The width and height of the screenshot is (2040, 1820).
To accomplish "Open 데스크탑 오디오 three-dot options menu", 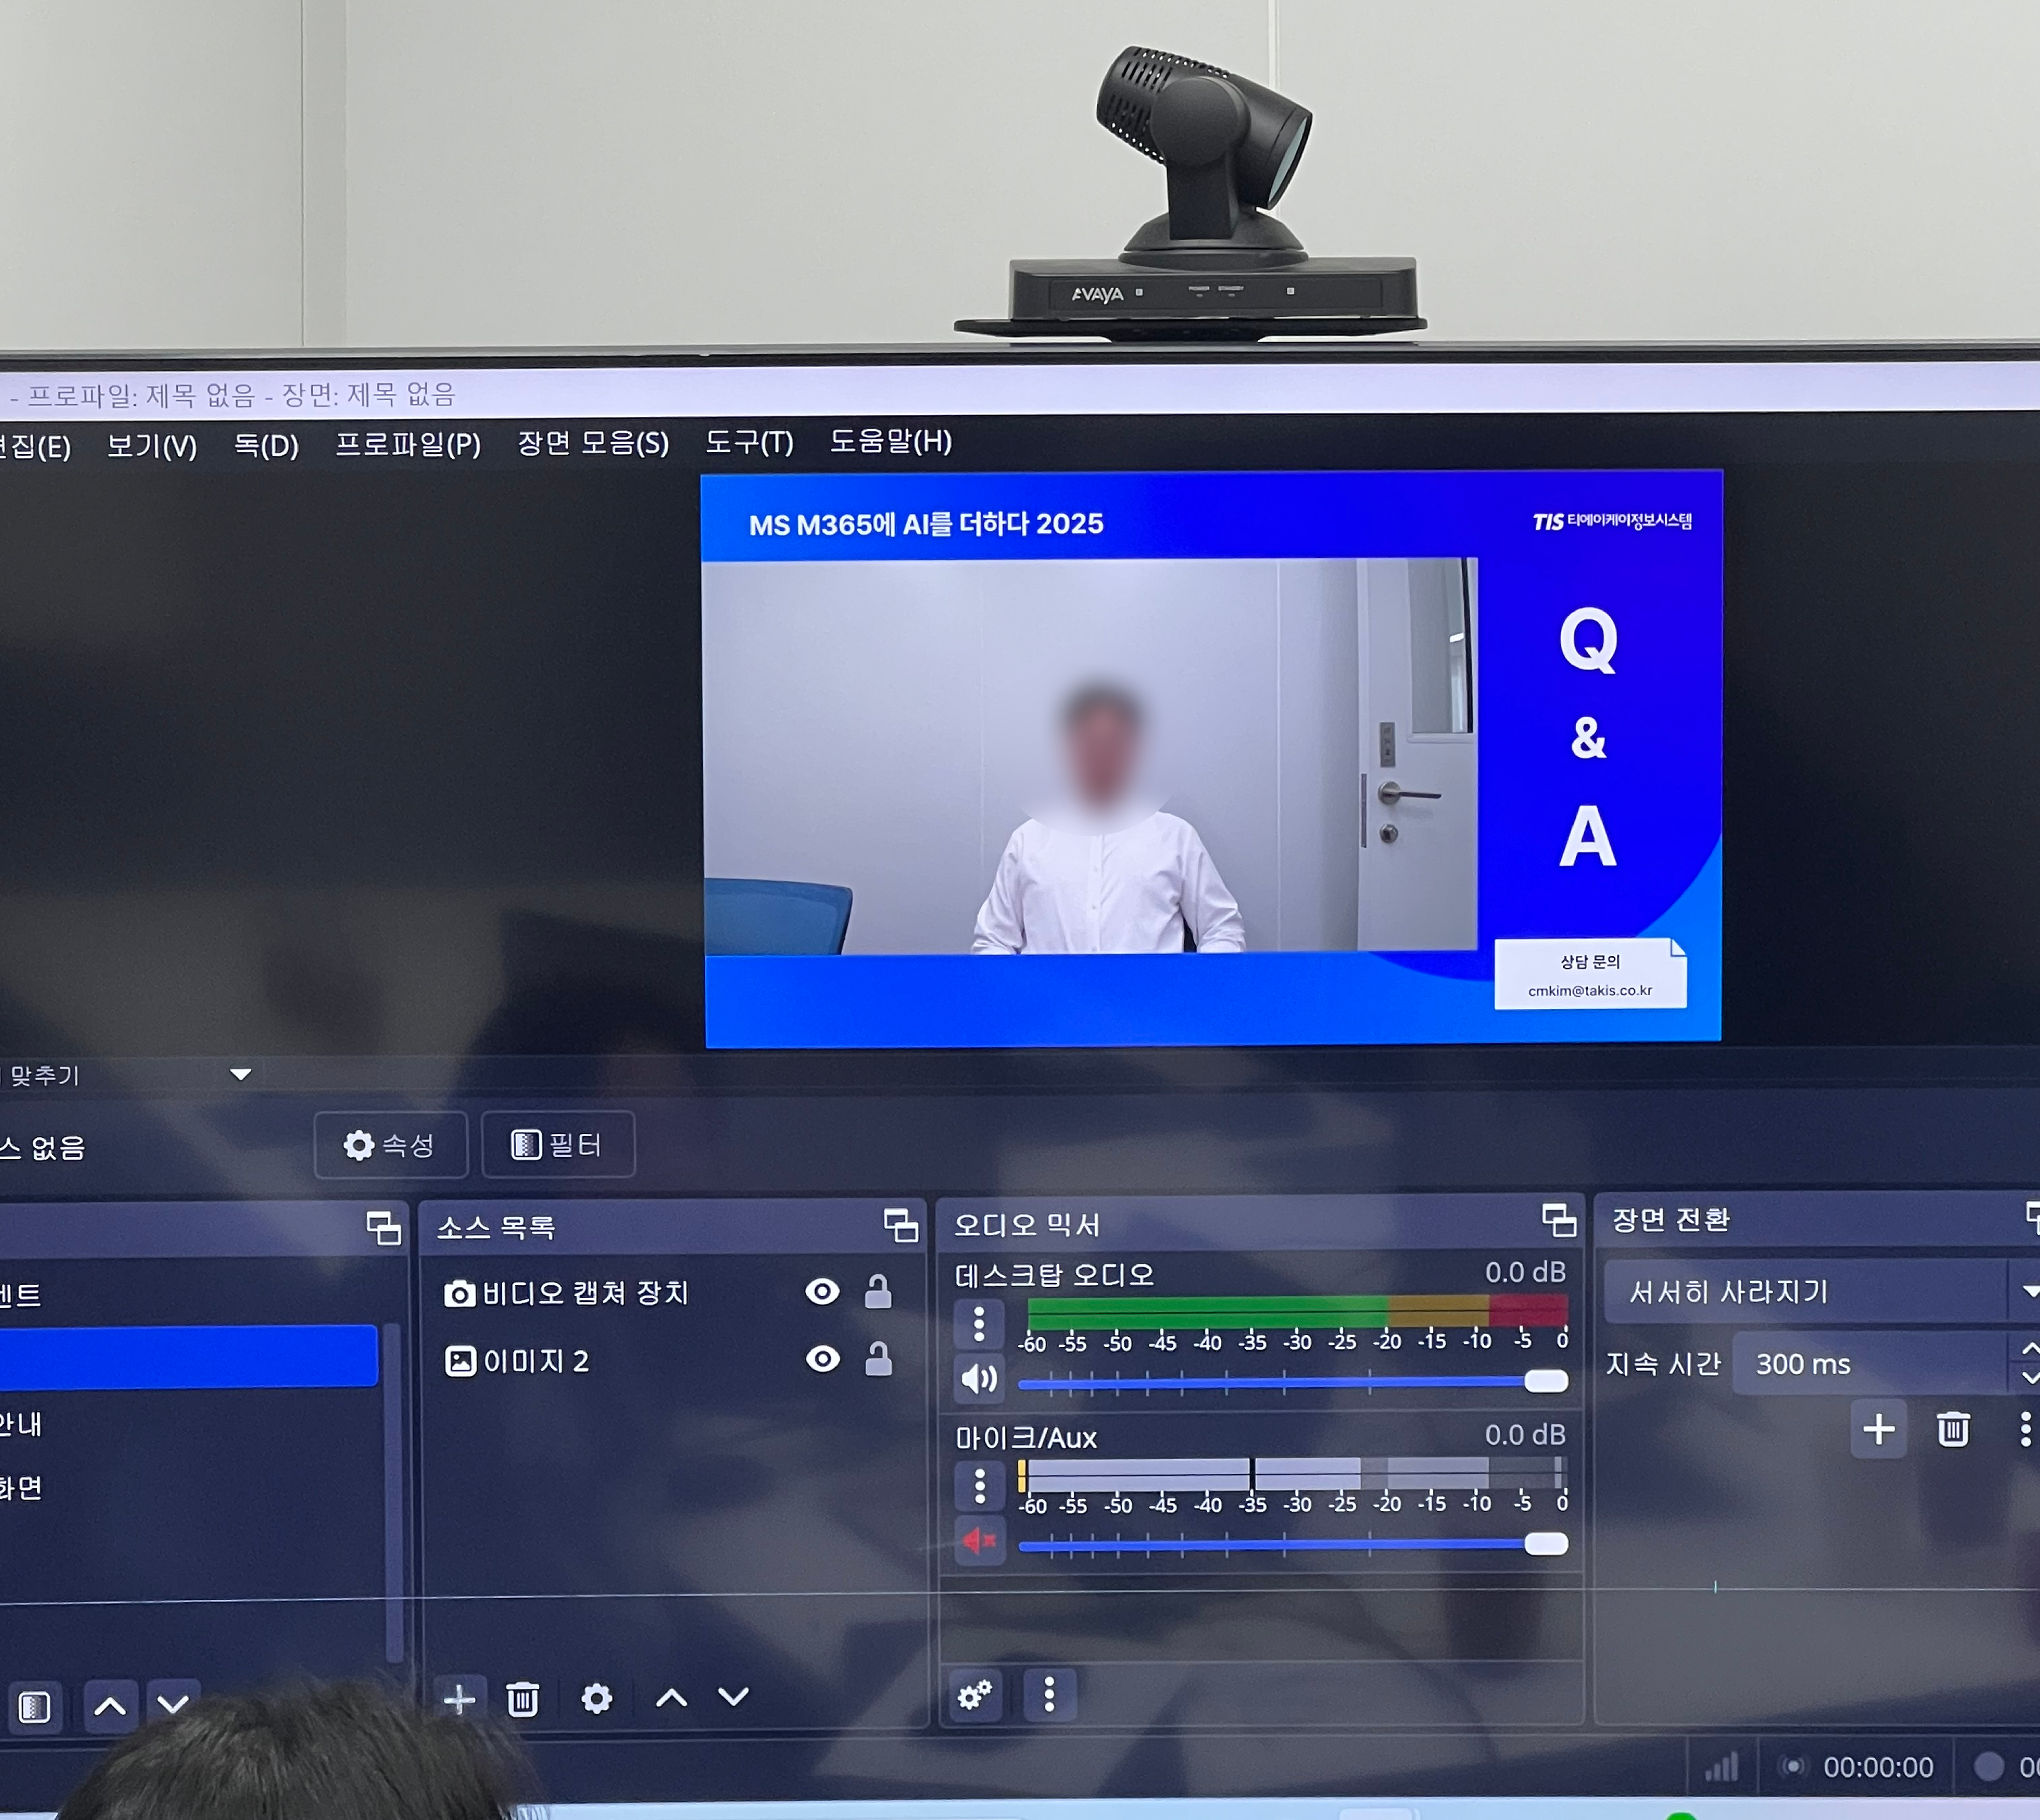I will click(x=979, y=1324).
